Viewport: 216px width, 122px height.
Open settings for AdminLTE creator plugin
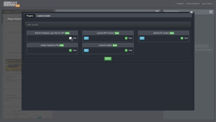pos(142,38)
